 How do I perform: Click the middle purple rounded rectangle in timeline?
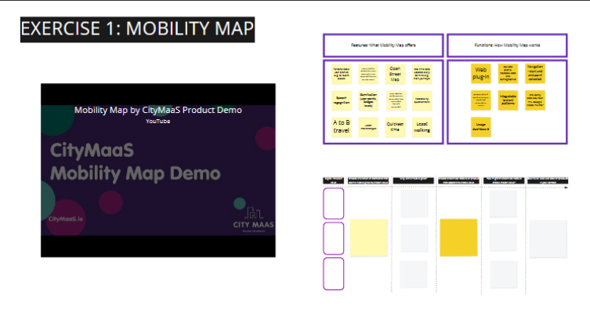[334, 238]
